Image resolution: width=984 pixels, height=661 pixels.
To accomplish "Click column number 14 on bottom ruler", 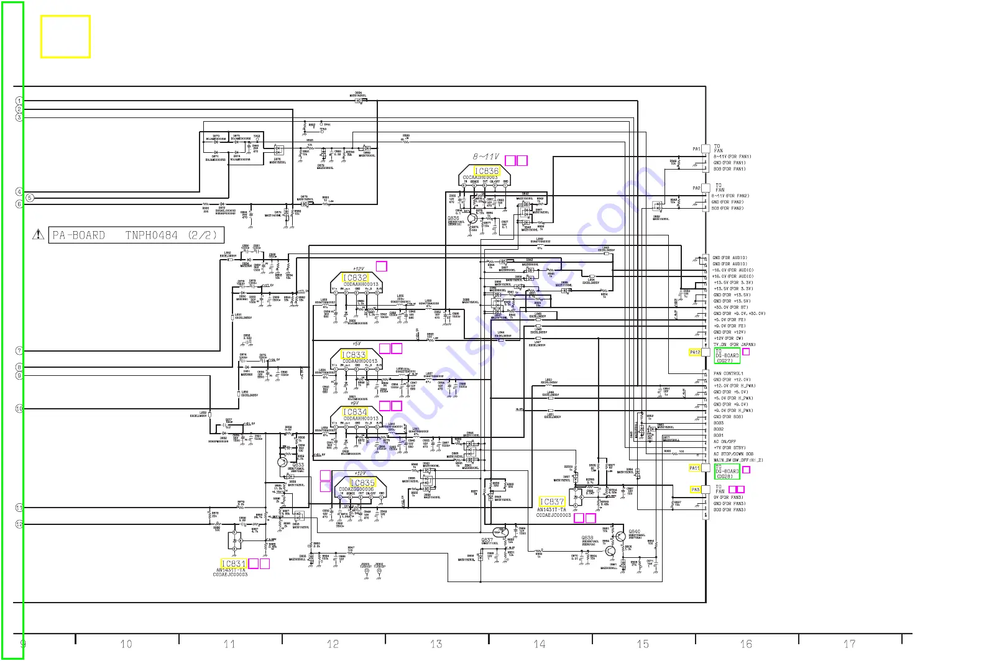I will tap(540, 644).
